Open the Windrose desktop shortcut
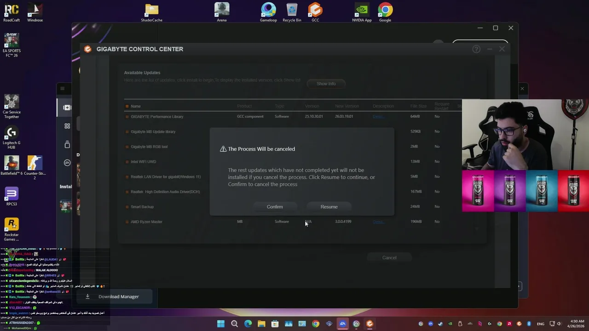 [x=35, y=12]
